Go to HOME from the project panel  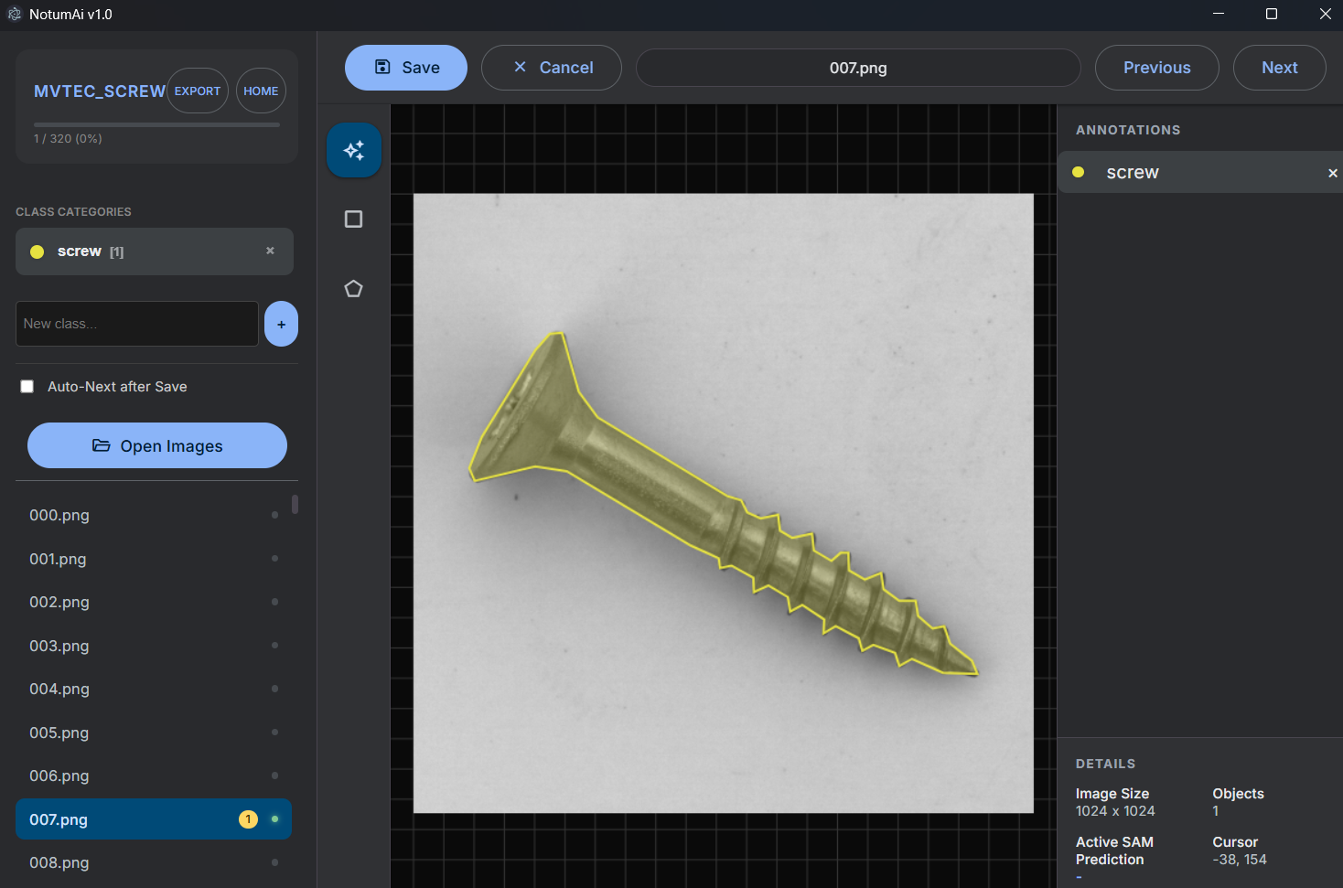pos(261,90)
